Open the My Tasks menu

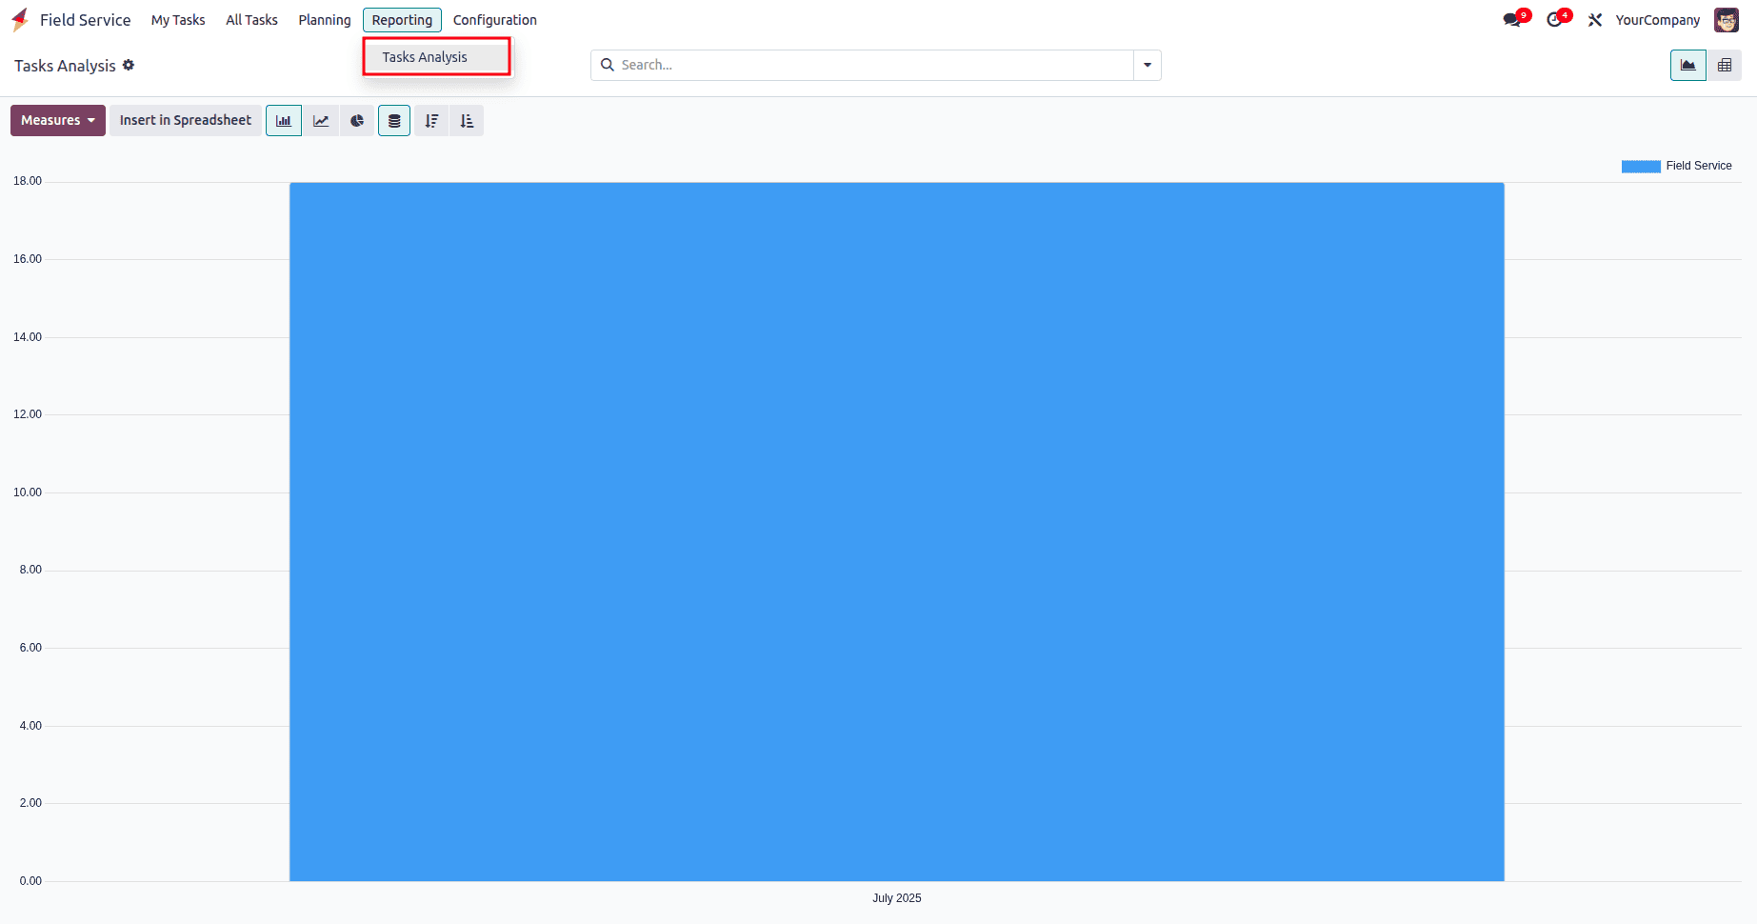[x=178, y=20]
